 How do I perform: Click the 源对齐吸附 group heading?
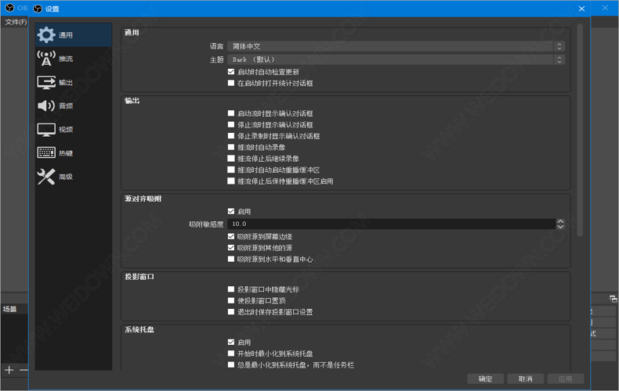[x=143, y=199]
